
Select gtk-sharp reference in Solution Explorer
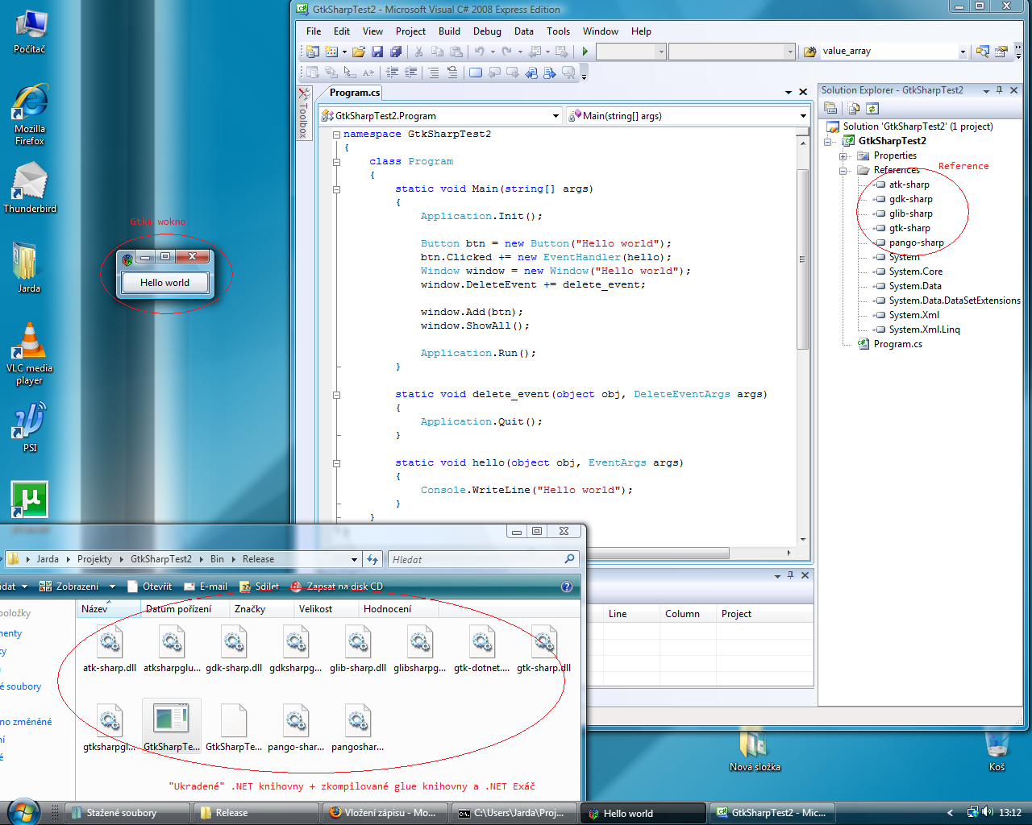point(909,228)
